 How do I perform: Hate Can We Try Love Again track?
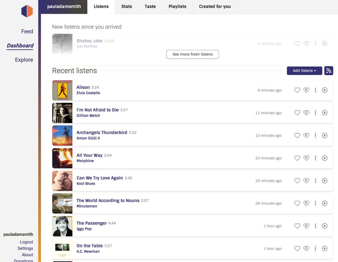306,180
